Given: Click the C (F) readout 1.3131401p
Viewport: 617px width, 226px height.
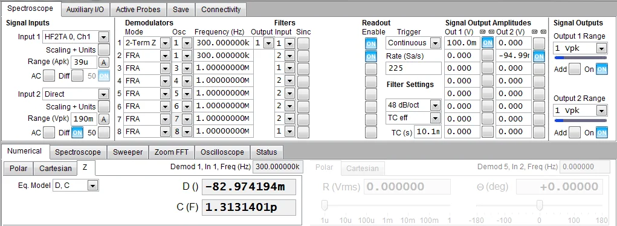Looking at the screenshot, I should coord(249,207).
